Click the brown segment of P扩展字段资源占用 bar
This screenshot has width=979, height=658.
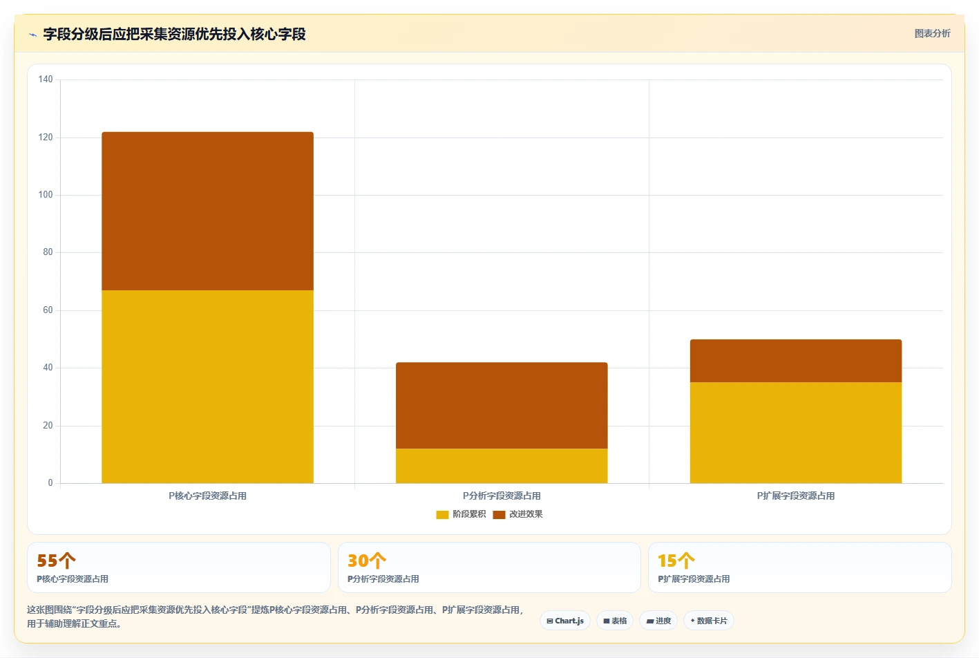click(796, 361)
